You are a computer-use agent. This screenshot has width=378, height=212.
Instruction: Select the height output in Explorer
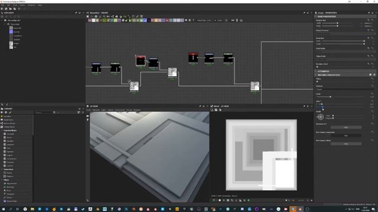16,43
